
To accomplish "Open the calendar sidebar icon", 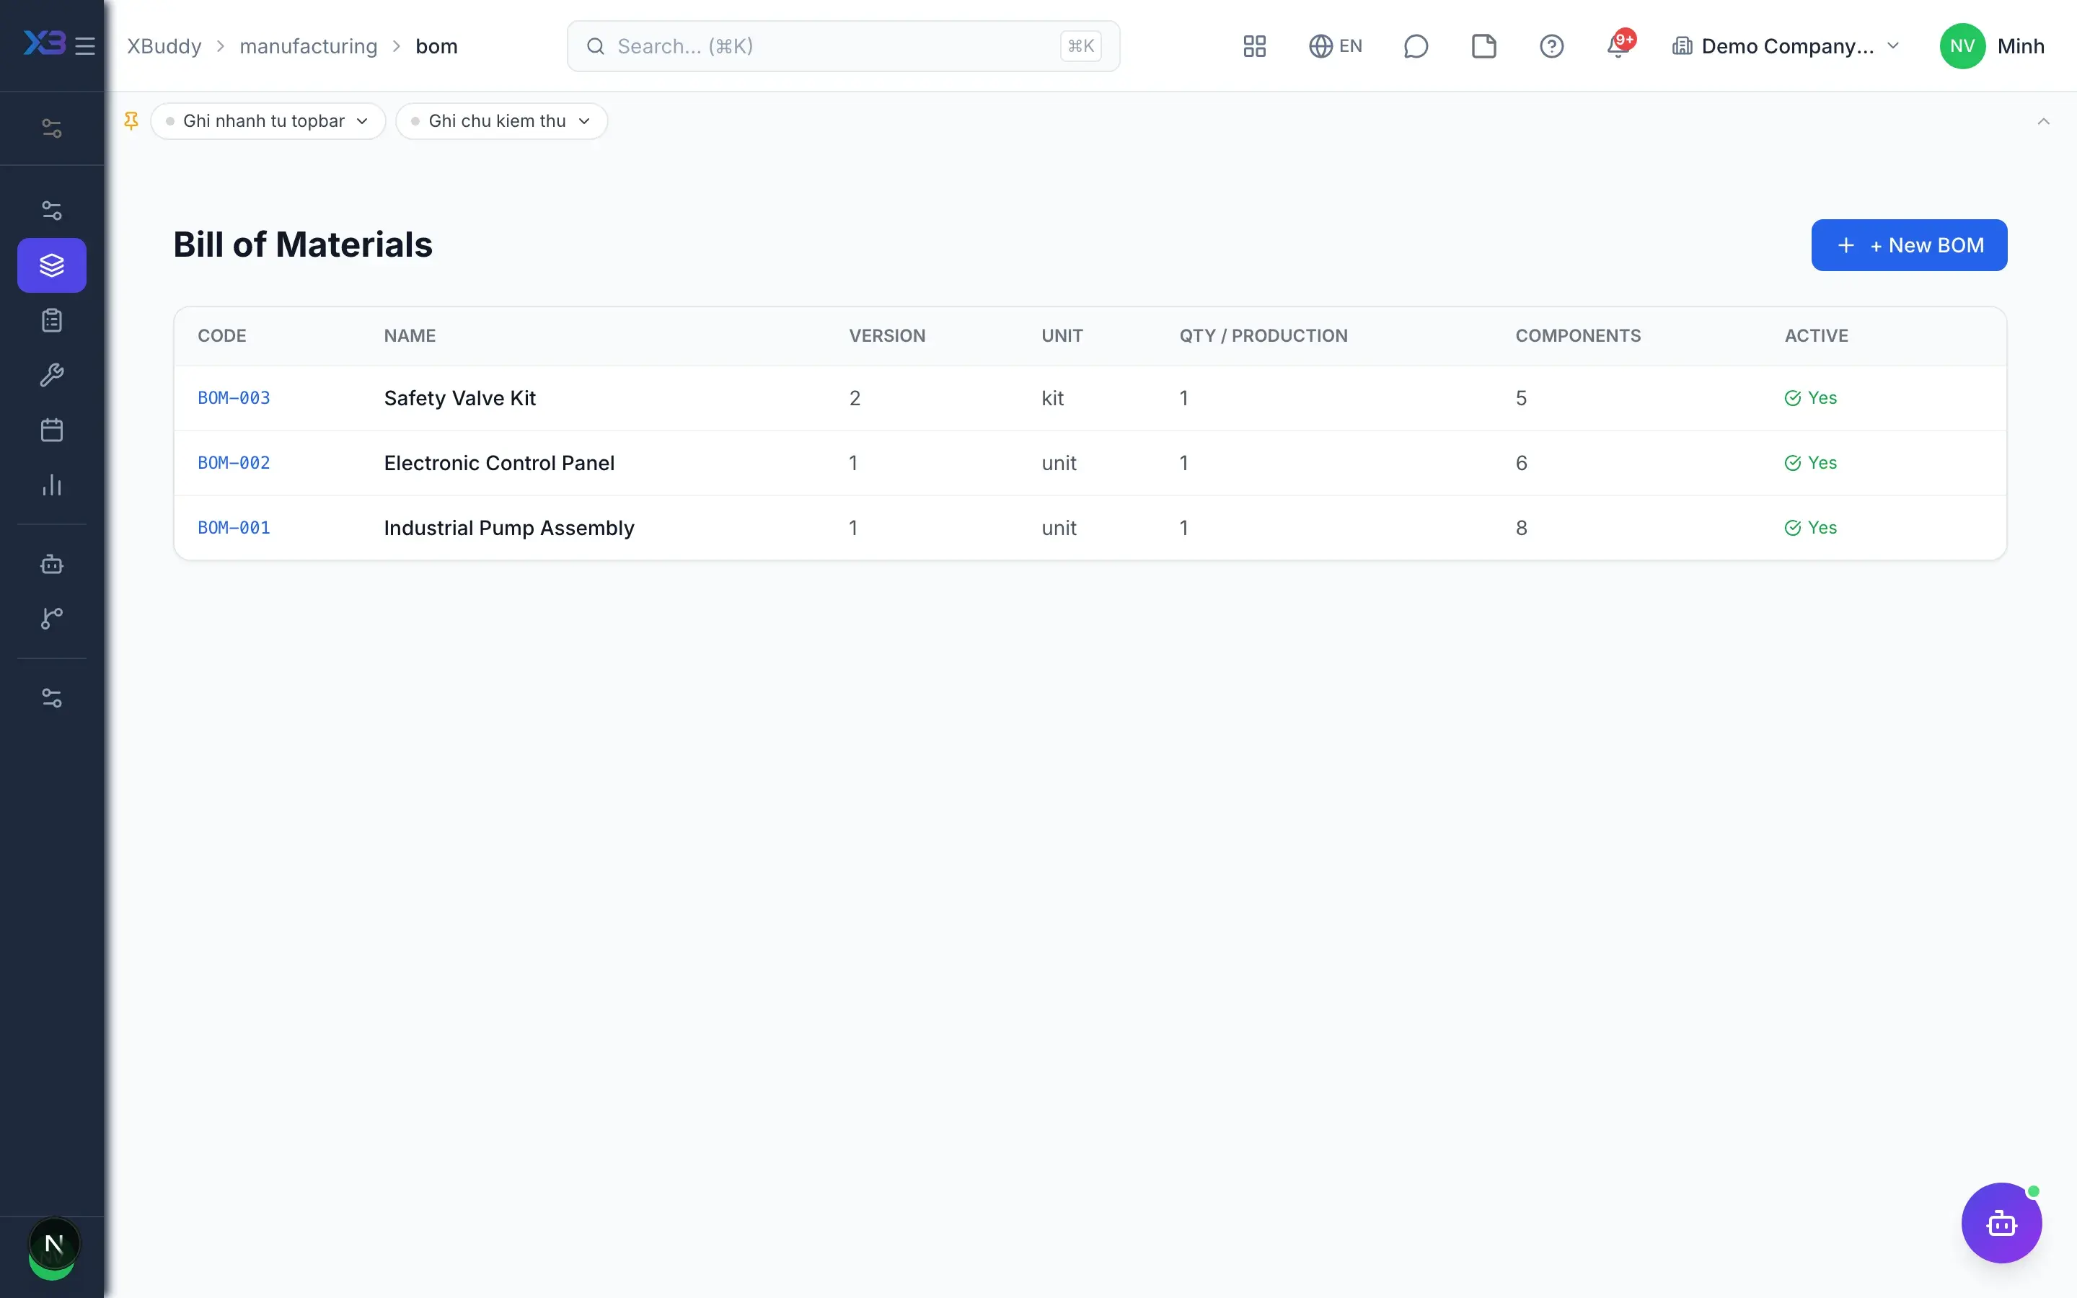I will click(x=51, y=430).
